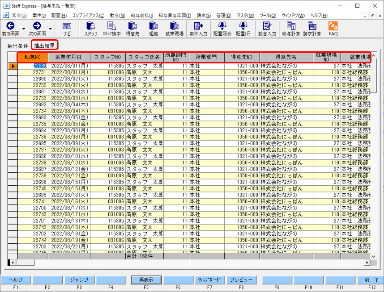The image size is (384, 292).
Task: Select 株式会社にっぽん in row 22735
Action: pyautogui.click(x=286, y=124)
